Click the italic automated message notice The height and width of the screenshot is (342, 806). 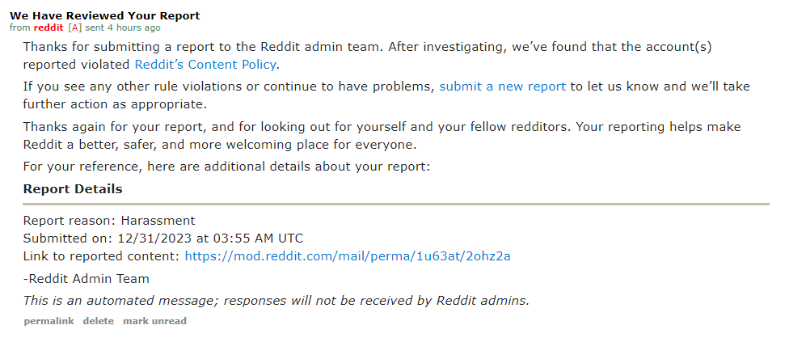pyautogui.click(x=276, y=301)
